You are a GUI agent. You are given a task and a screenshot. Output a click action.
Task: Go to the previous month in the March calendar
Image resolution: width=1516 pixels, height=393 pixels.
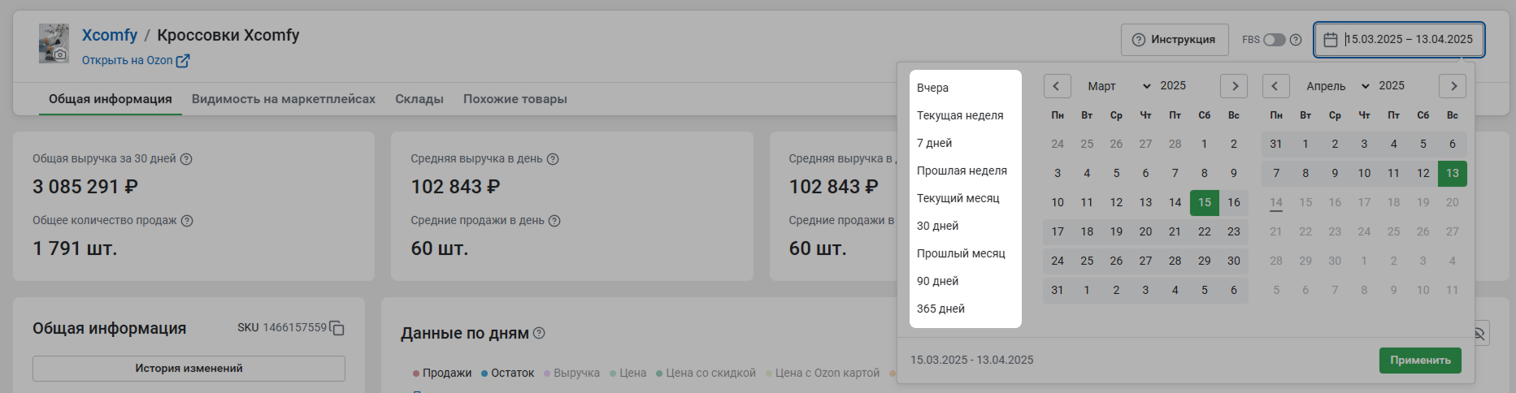[1056, 86]
